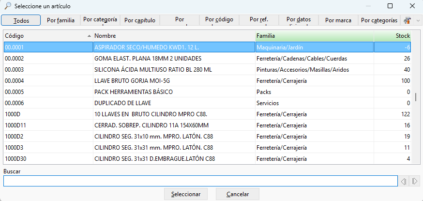Open the Por código tab
The height and width of the screenshot is (201, 423).
(x=219, y=20)
